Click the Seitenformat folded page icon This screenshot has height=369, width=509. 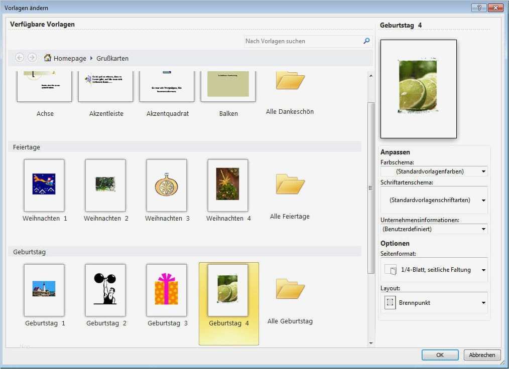(x=391, y=269)
